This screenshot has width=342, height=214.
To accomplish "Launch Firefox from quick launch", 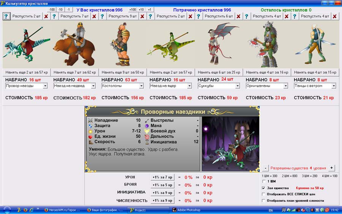I will [x=25, y=210].
